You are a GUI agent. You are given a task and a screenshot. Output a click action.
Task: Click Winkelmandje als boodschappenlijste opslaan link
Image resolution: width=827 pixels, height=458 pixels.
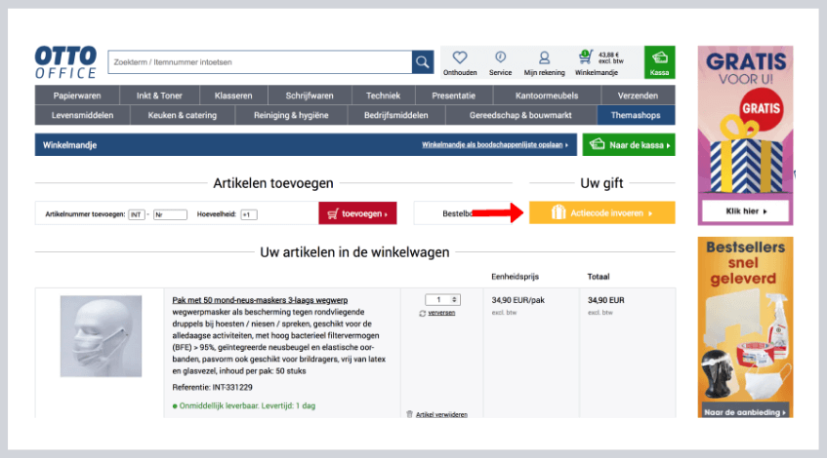pyautogui.click(x=495, y=145)
